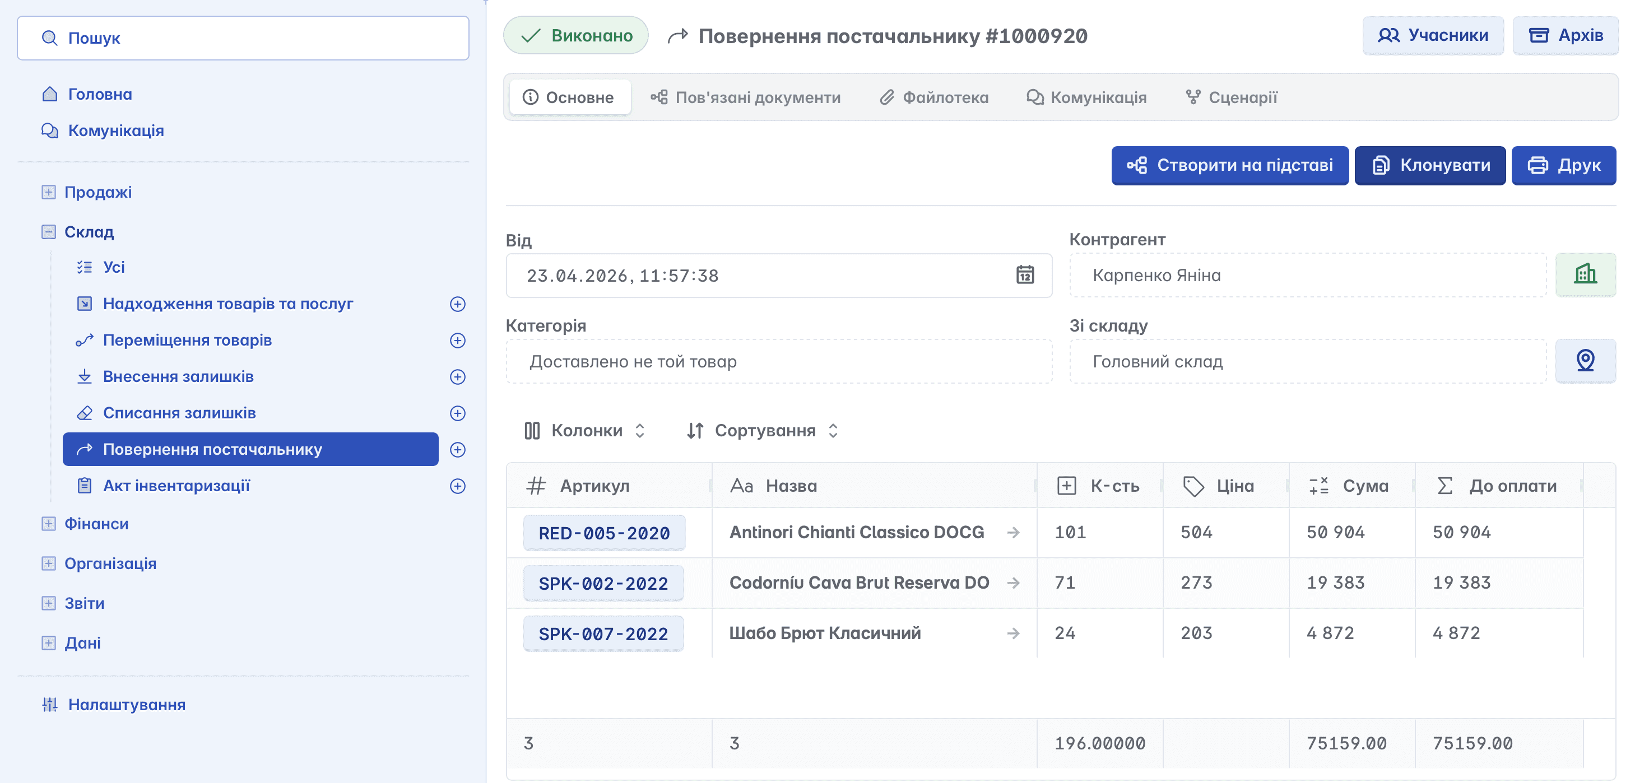Add a new Переміщення товарів via its plus icon
The height and width of the screenshot is (783, 1635).
coord(457,340)
